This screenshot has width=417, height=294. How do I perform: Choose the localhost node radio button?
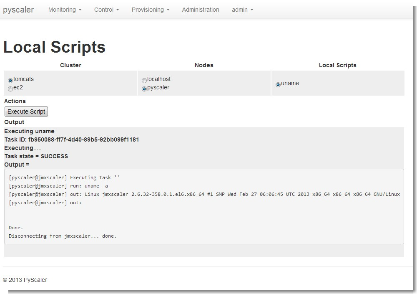(144, 80)
